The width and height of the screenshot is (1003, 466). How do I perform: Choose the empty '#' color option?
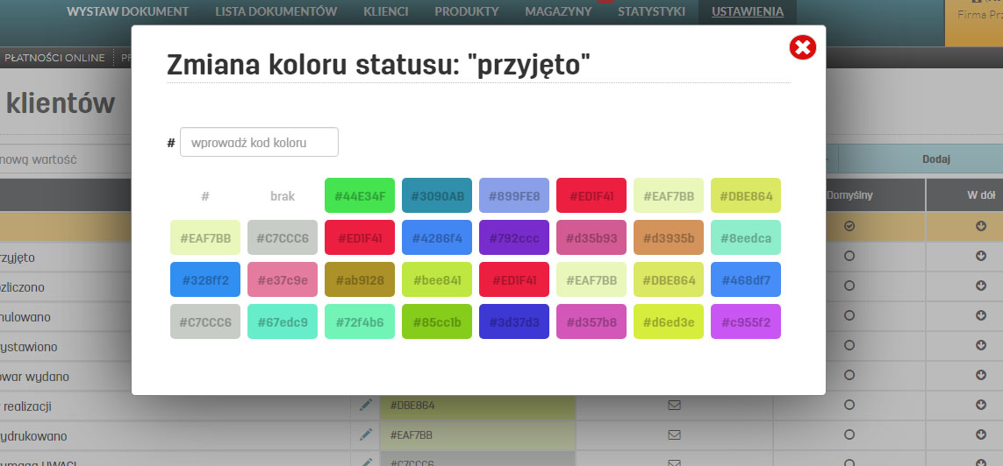click(205, 195)
